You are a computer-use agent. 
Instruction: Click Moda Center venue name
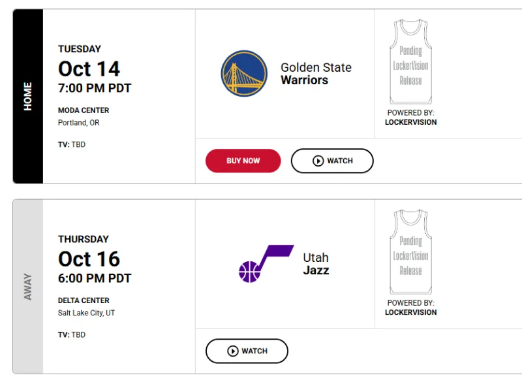point(84,110)
